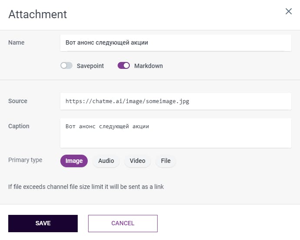The image size is (300, 240).
Task: Click the Name field label
Action: (16, 42)
